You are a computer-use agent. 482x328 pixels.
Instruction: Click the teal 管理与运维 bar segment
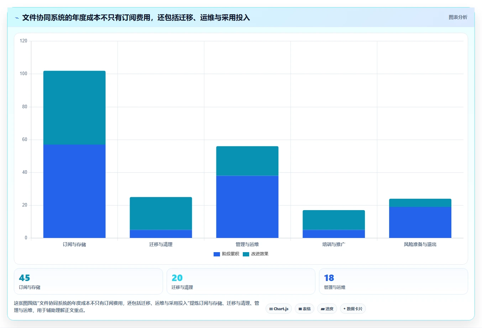click(247, 161)
